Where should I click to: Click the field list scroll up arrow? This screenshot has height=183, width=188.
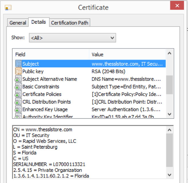[169, 53]
